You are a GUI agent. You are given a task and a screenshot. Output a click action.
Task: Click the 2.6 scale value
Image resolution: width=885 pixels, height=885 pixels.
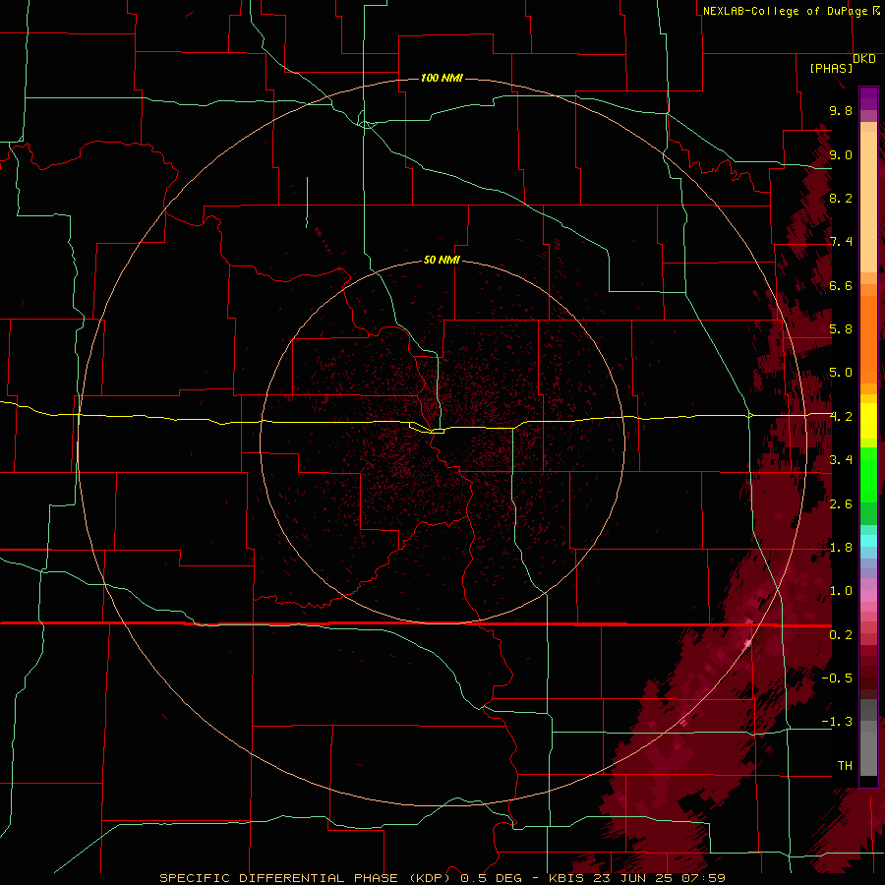tap(841, 504)
